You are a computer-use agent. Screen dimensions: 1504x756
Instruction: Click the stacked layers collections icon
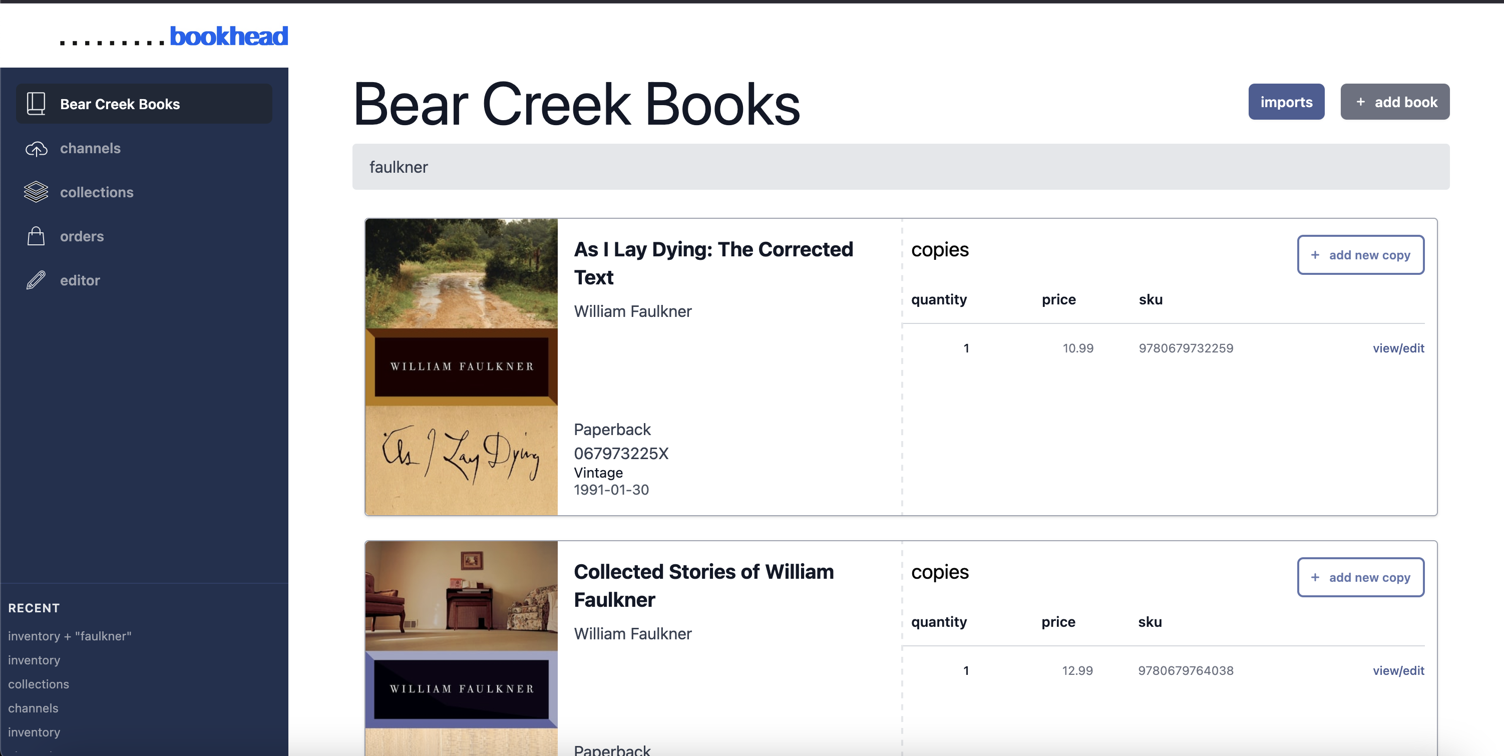tap(36, 192)
